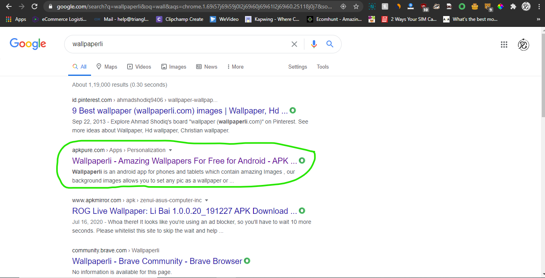Expand the apkmirror.com result dropdown arrow

(207, 200)
